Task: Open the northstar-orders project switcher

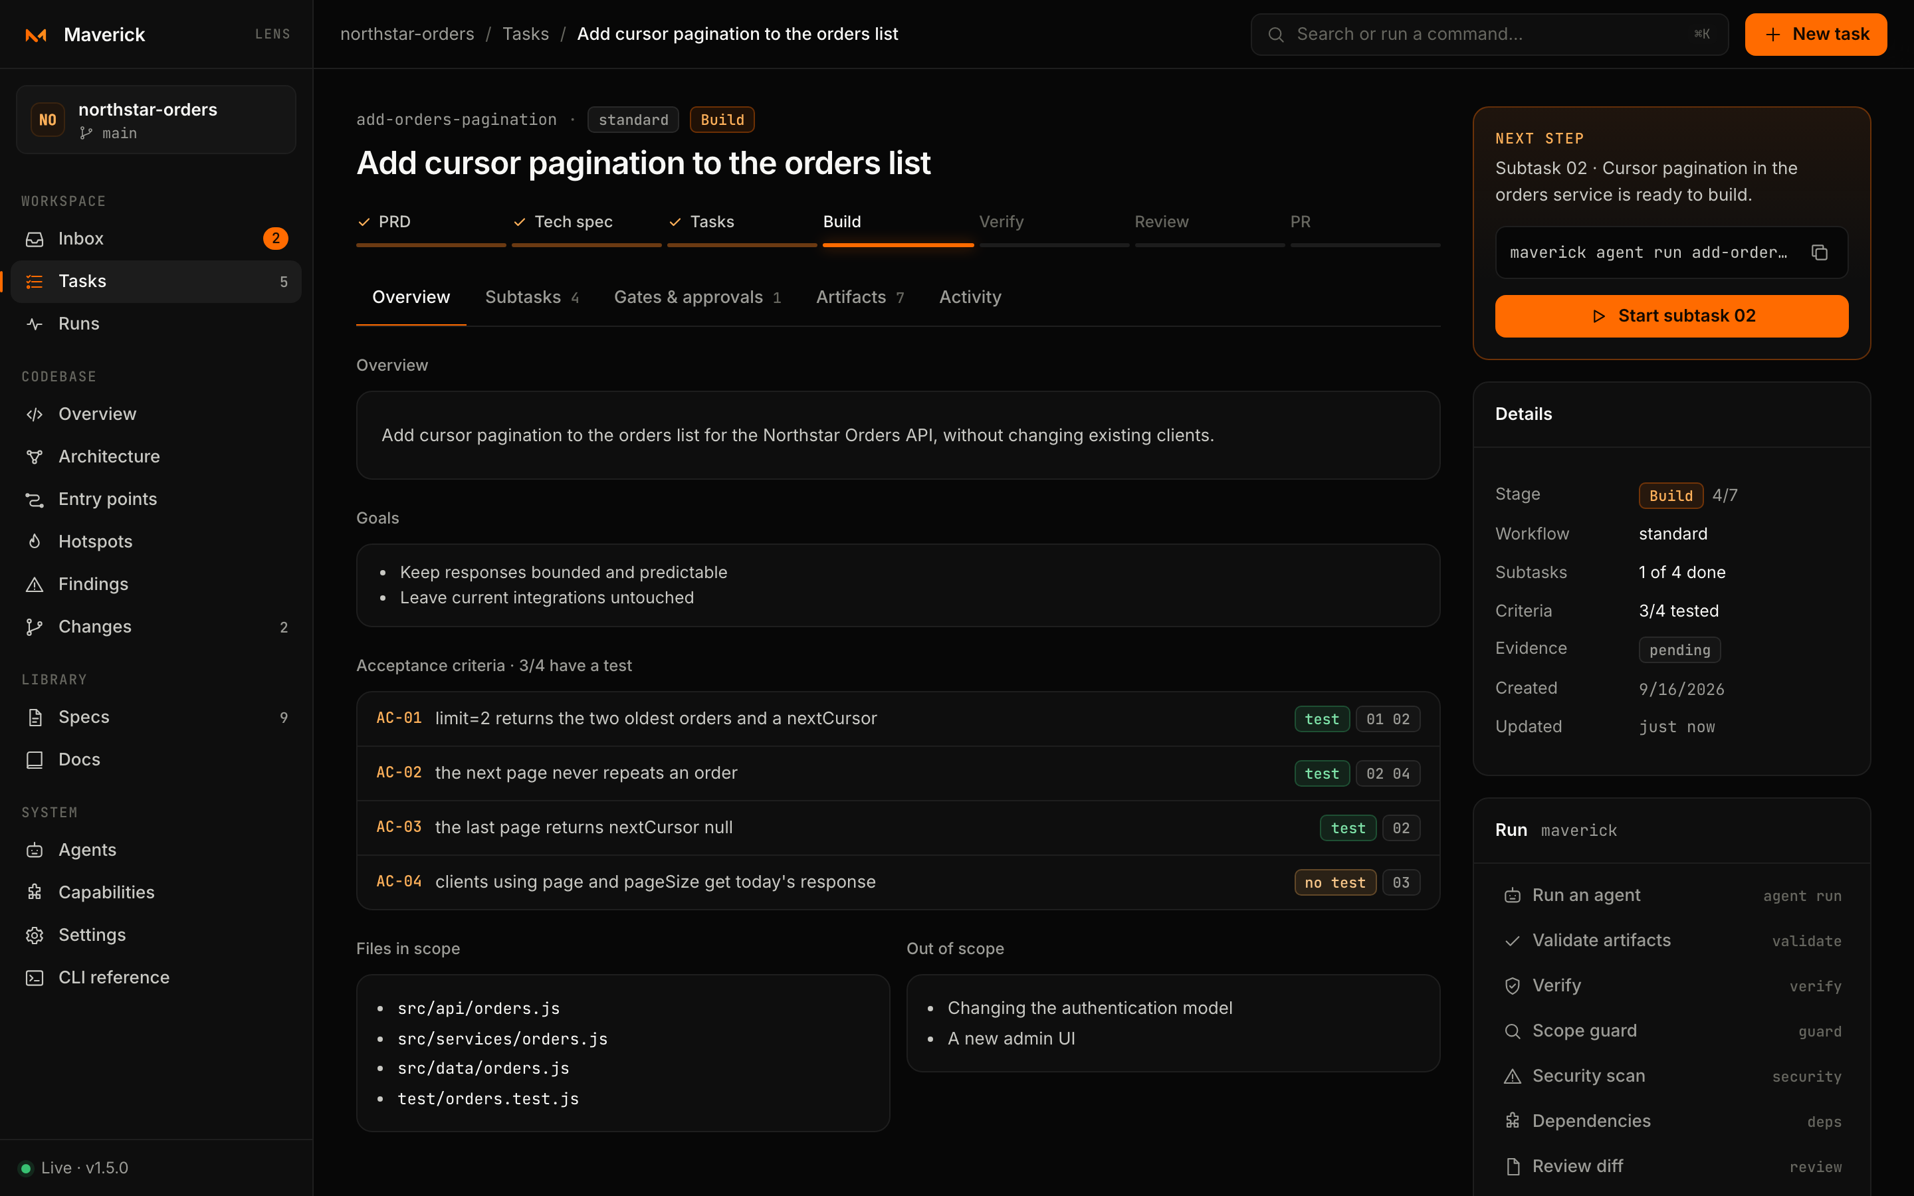Action: (x=156, y=120)
